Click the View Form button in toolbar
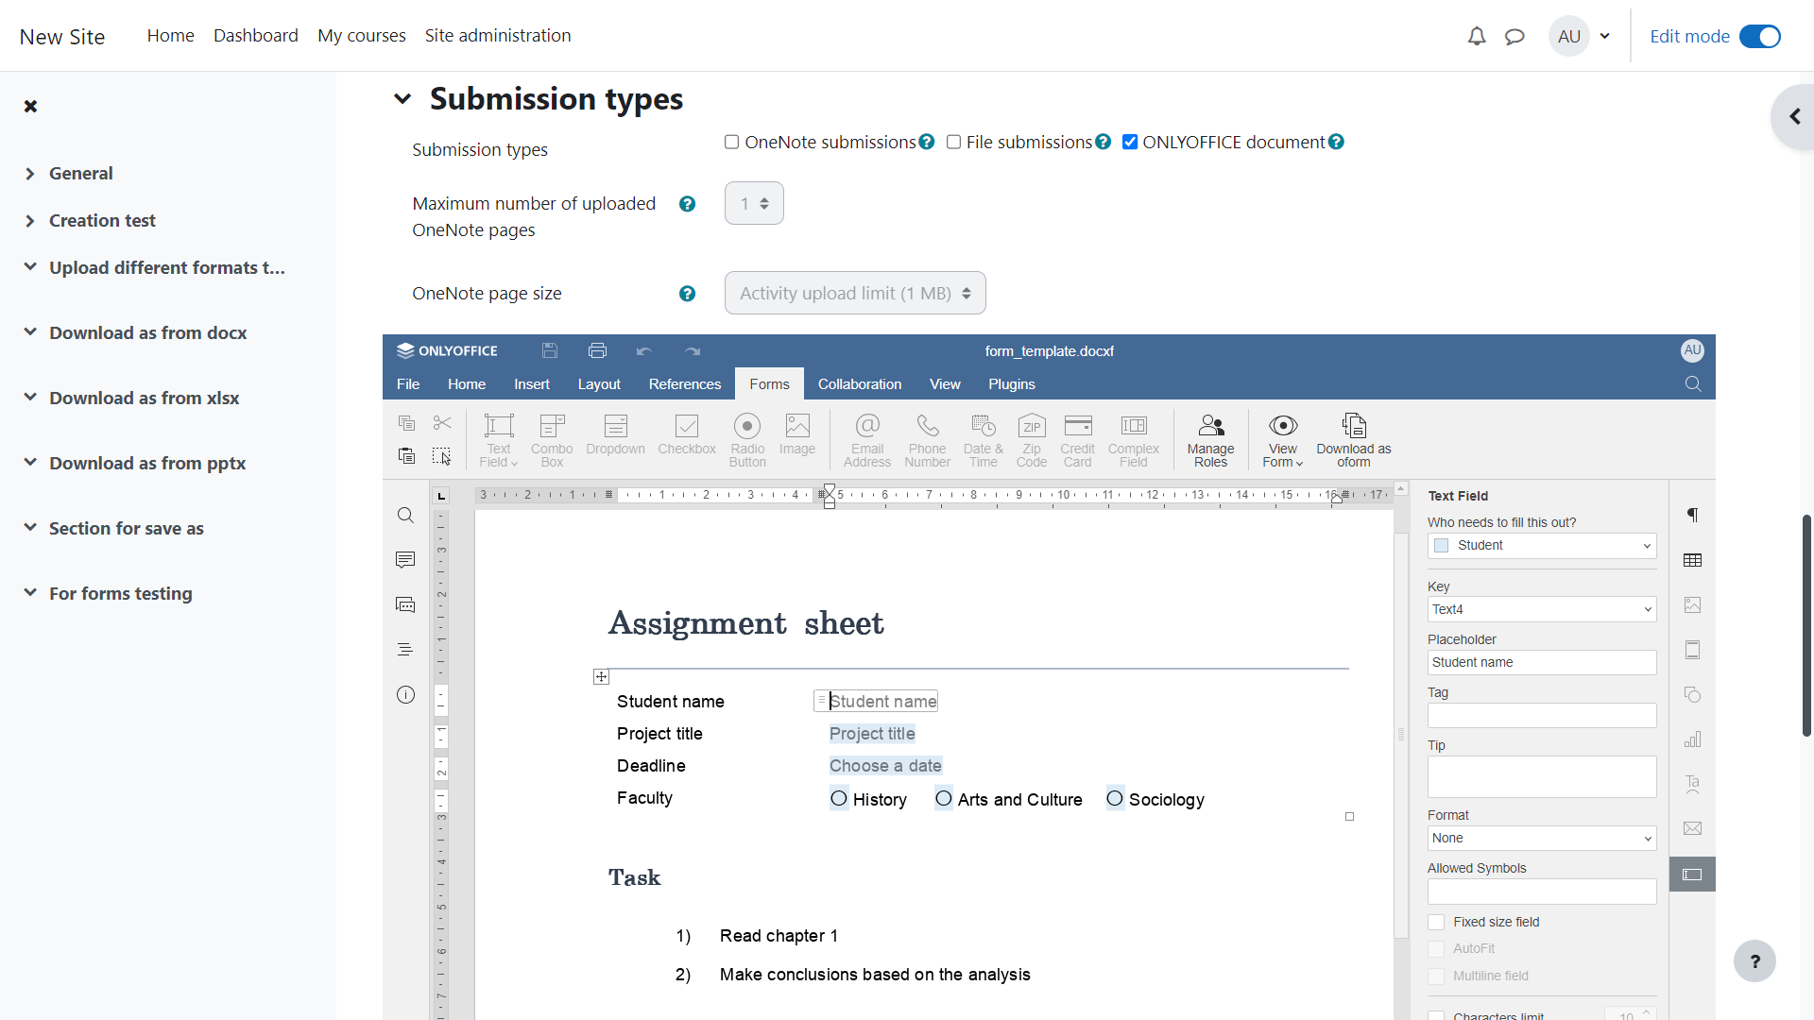The width and height of the screenshot is (1814, 1020). (x=1281, y=438)
